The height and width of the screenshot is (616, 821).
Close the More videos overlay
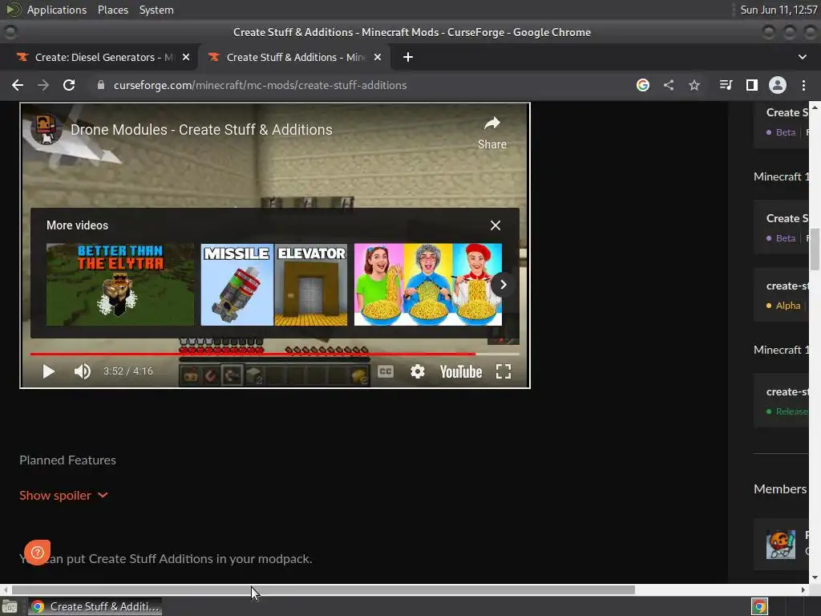coord(495,225)
